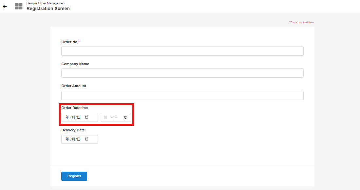Select the Order No label
This screenshot has height=190, width=360.
[69, 42]
